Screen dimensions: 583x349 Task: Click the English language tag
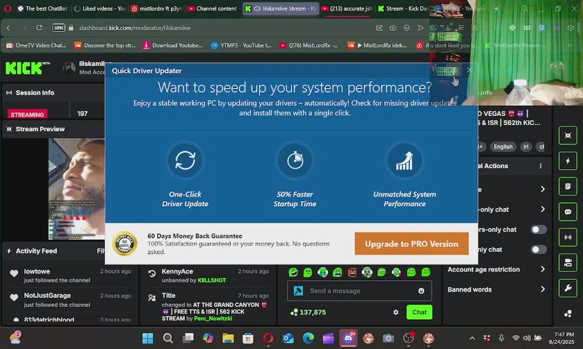503,147
